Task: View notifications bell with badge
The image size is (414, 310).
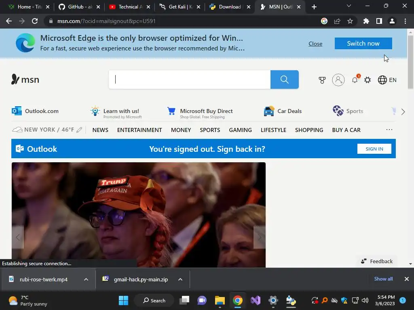Action: (x=355, y=80)
